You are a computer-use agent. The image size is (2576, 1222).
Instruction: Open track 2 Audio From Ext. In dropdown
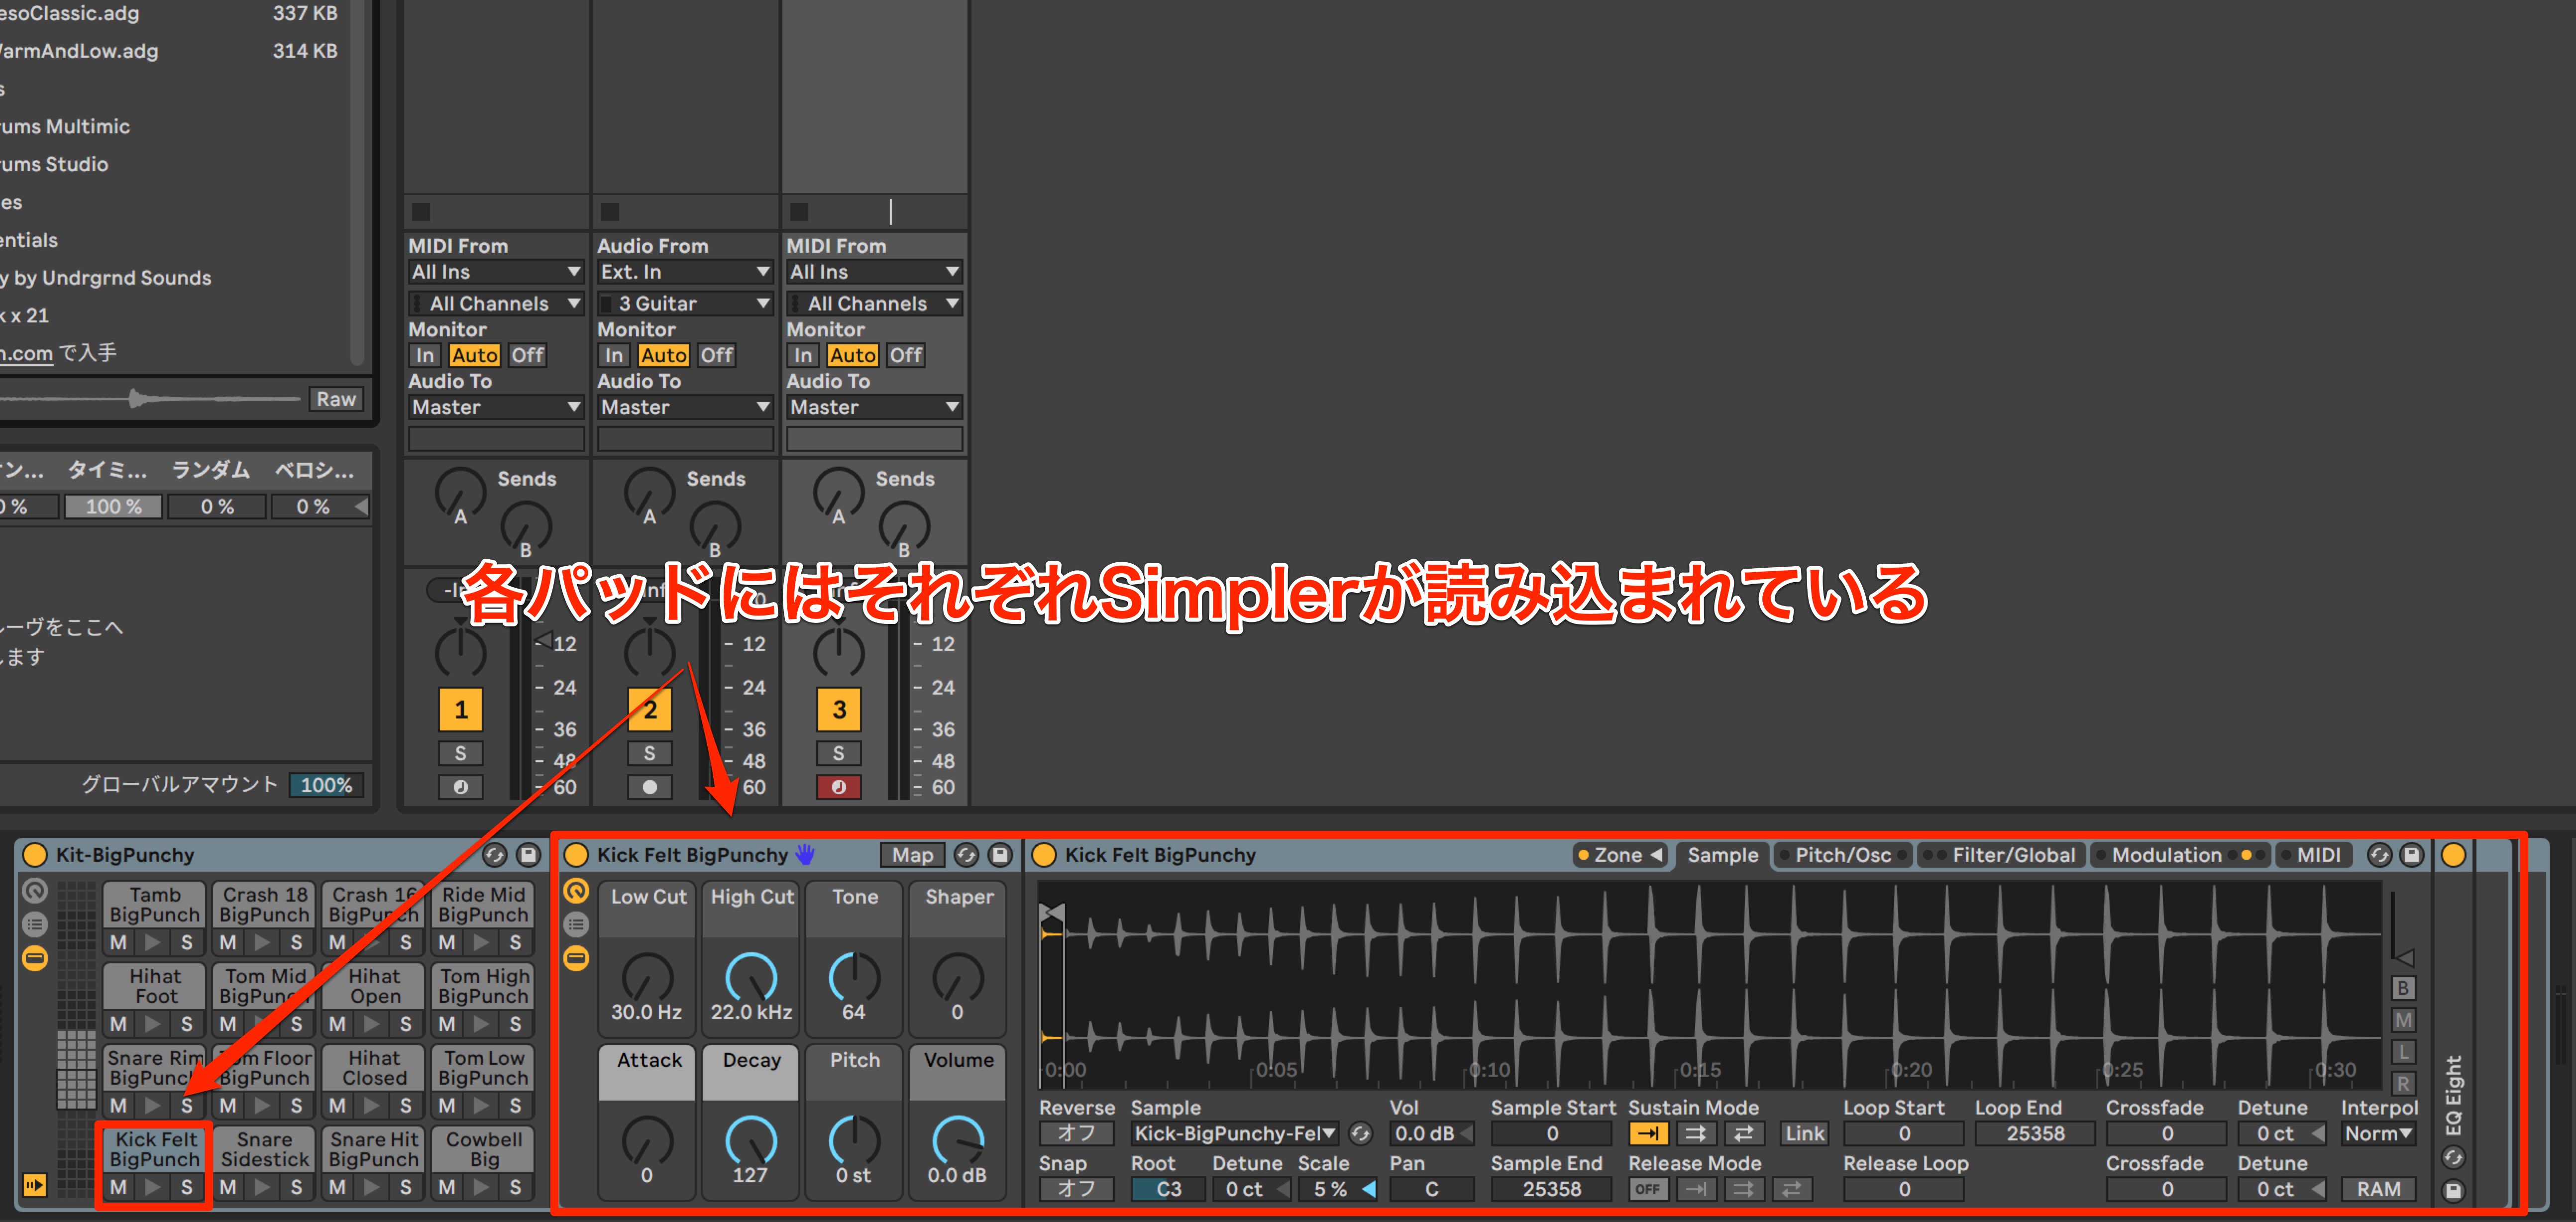(685, 272)
